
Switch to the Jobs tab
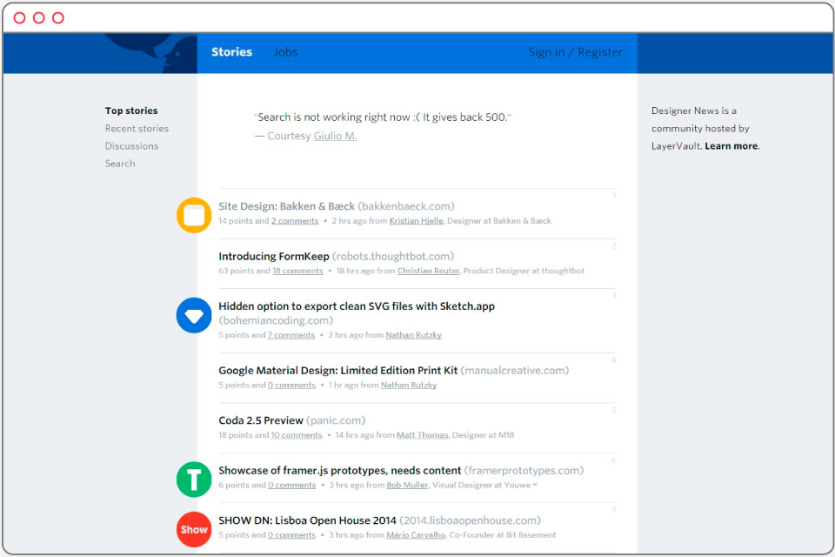(286, 52)
